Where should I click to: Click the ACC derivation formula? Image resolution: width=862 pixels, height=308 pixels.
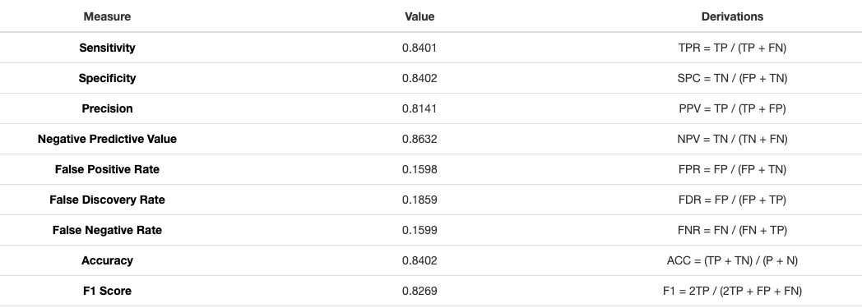[732, 261]
